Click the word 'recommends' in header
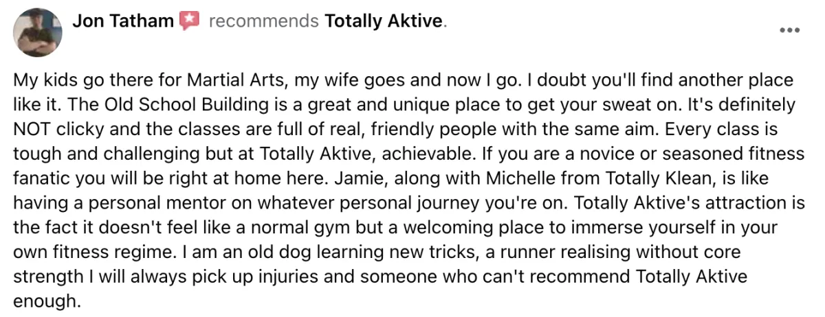 263,21
